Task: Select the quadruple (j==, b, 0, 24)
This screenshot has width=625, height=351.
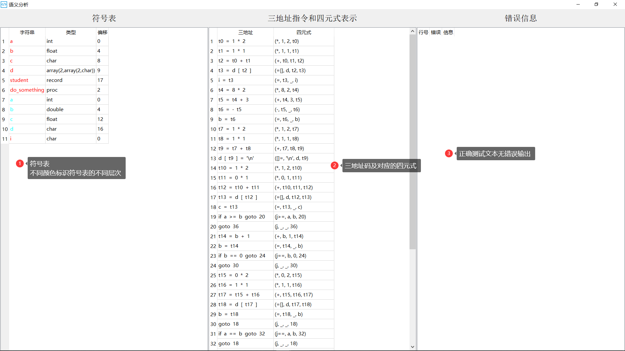Action: pos(290,255)
